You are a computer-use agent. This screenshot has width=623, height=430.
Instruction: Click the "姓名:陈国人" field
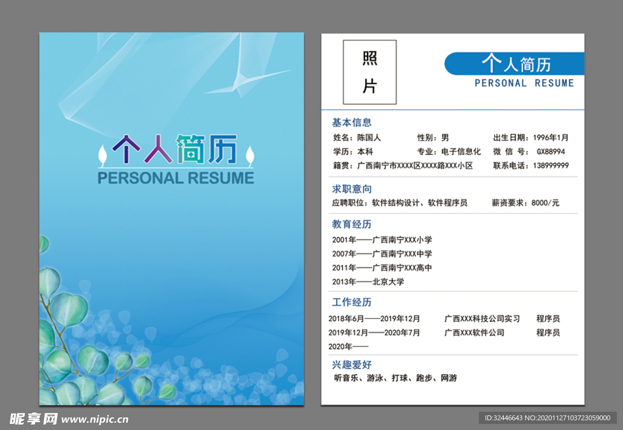[357, 138]
